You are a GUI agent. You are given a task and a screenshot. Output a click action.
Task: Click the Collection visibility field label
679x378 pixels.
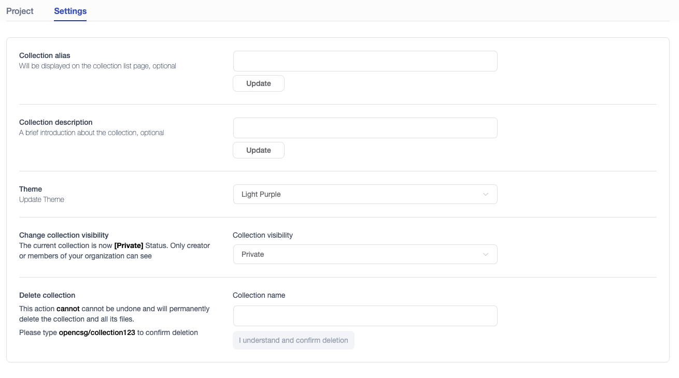tap(263, 235)
